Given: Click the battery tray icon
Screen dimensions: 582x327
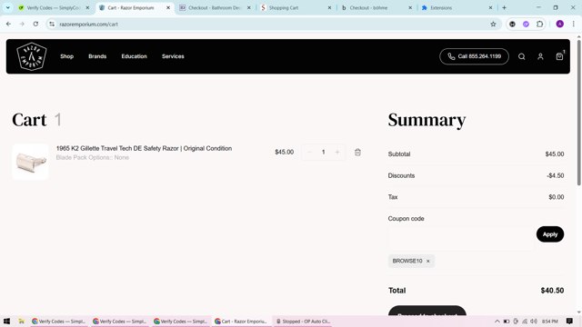Looking at the screenshot, I should (x=507, y=321).
